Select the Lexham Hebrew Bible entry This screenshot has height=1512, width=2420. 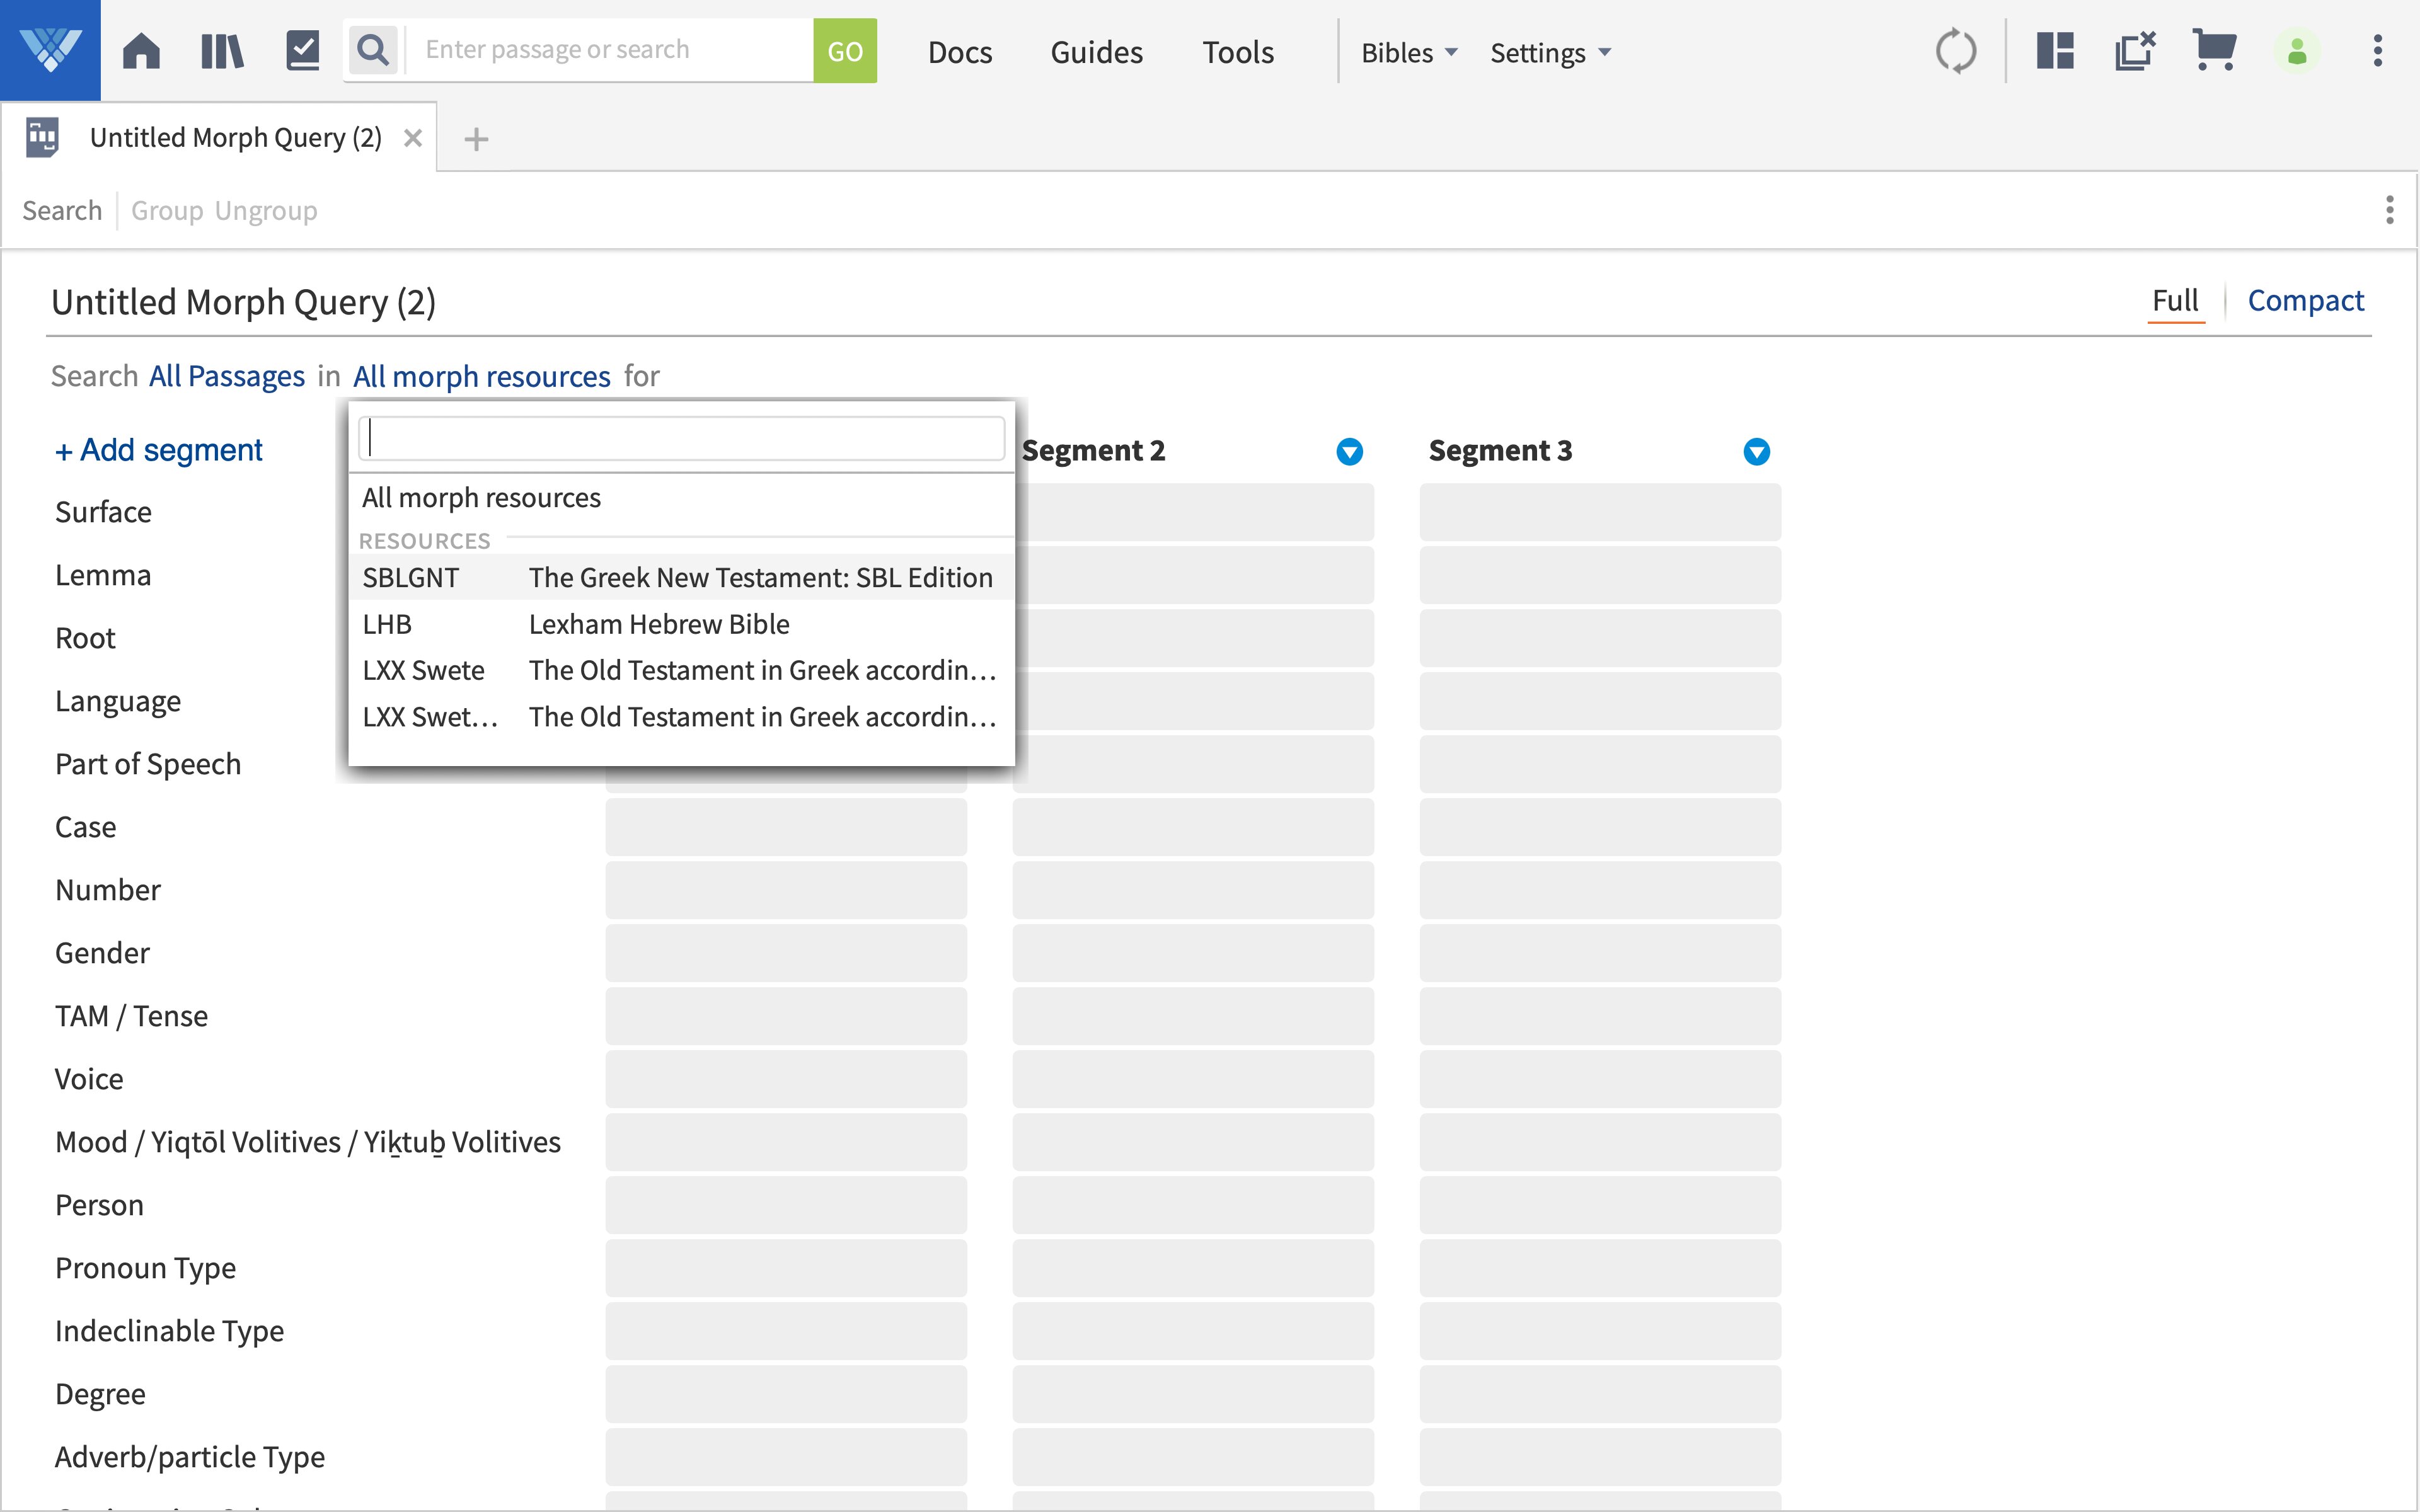(x=659, y=623)
